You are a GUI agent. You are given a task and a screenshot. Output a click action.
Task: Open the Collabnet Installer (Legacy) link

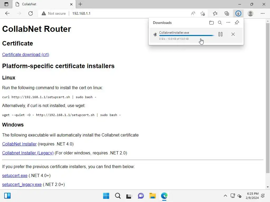pyautogui.click(x=28, y=153)
